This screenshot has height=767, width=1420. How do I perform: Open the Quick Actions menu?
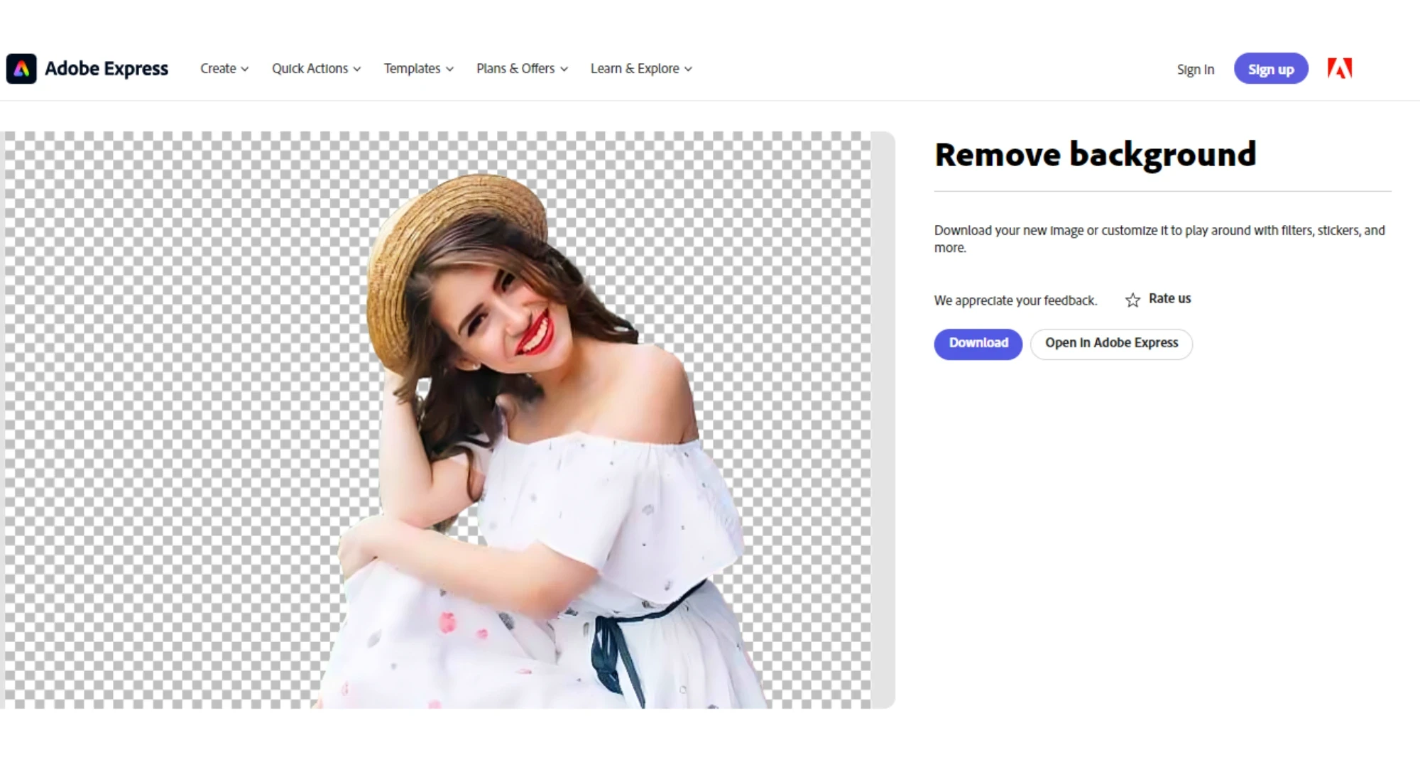point(310,69)
